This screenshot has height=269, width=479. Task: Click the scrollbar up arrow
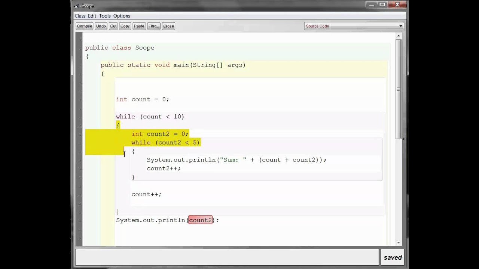click(398, 36)
